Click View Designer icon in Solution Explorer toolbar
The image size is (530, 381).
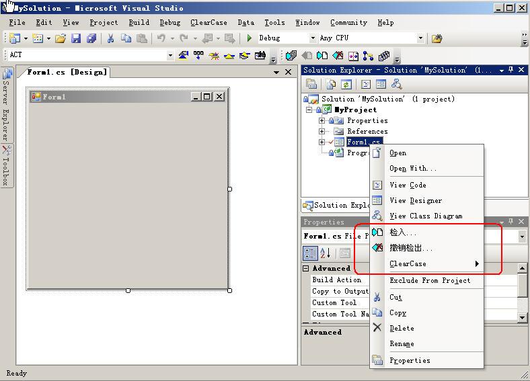[381, 84]
